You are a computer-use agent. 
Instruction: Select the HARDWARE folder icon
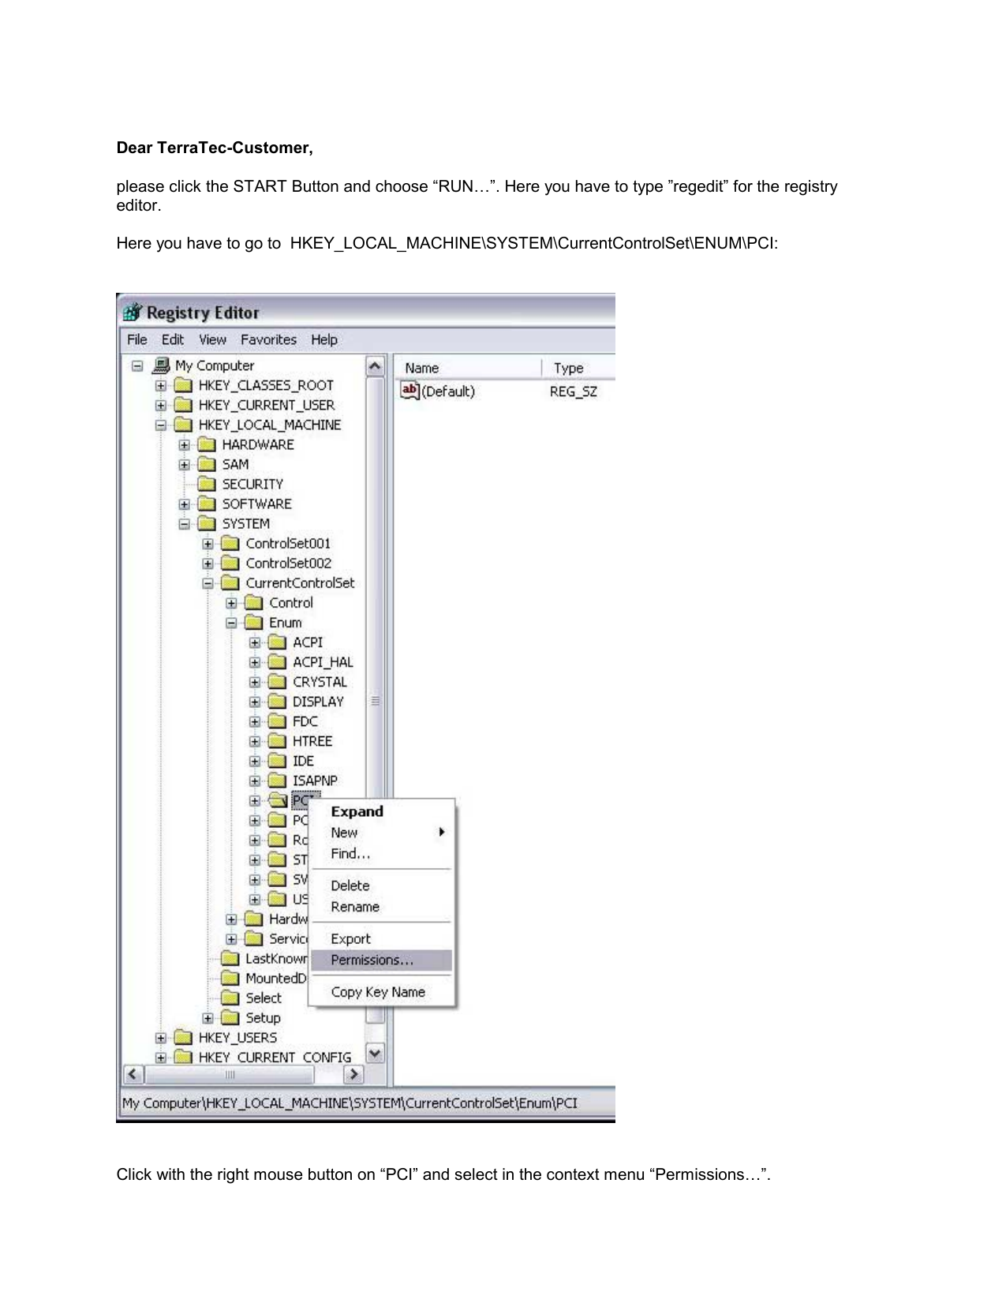pyautogui.click(x=207, y=444)
